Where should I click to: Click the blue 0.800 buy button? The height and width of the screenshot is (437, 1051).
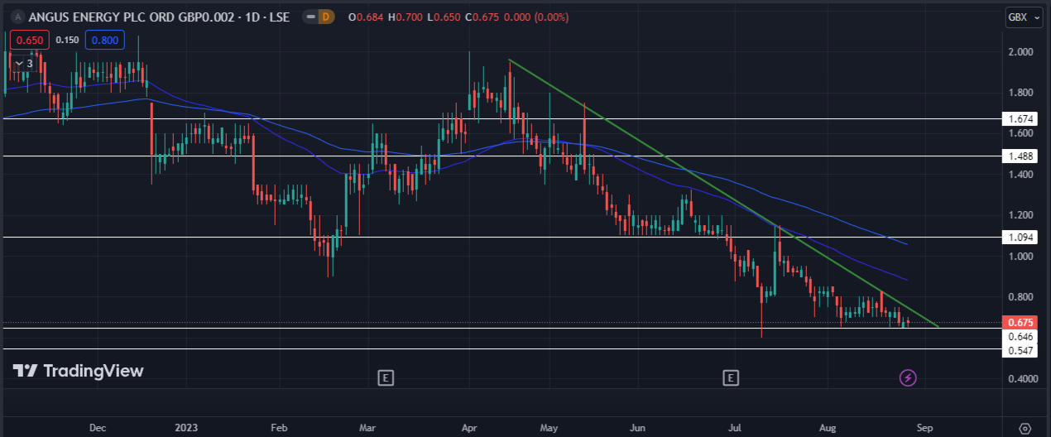coord(104,40)
